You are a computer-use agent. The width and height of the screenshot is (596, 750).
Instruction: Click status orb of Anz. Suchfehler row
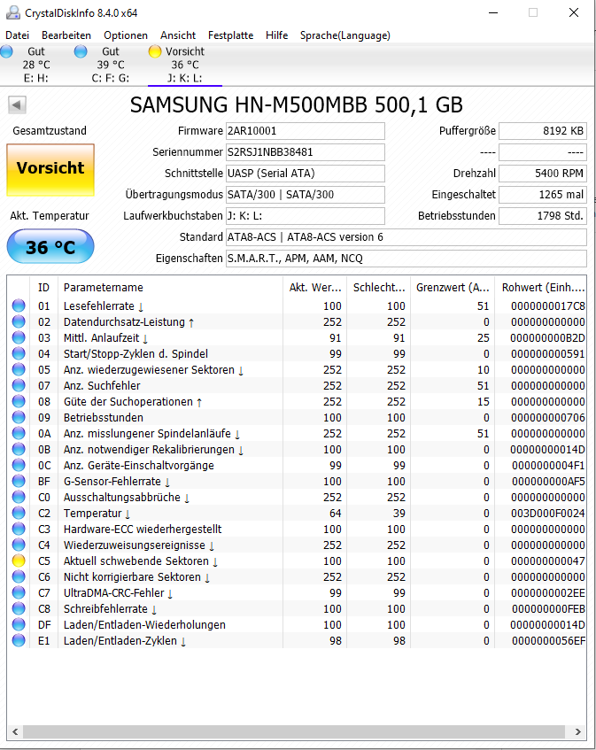tap(19, 385)
